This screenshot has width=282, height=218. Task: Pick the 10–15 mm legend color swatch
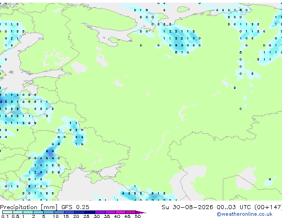[59, 212]
